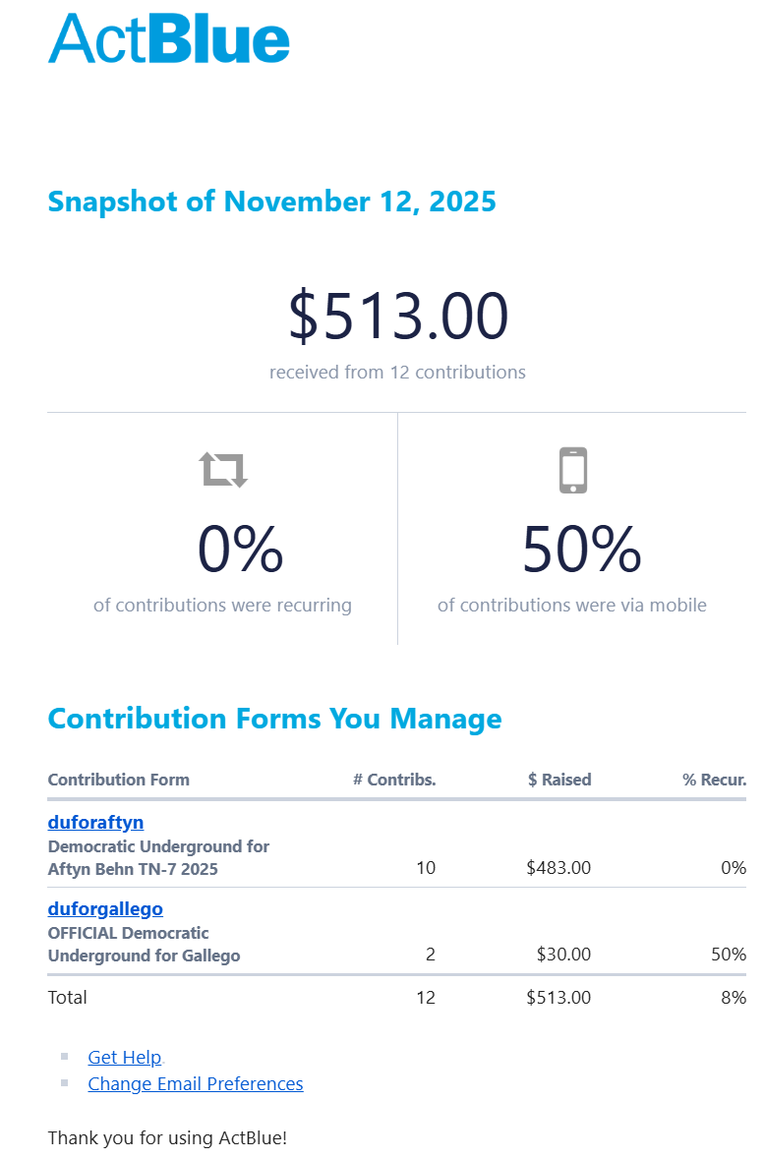Click the Total row label
This screenshot has height=1159, width=764.
[67, 997]
